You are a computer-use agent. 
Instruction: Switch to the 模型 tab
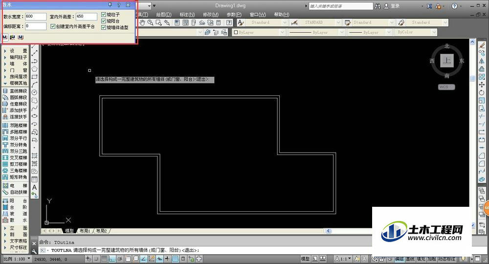pyautogui.click(x=69, y=231)
